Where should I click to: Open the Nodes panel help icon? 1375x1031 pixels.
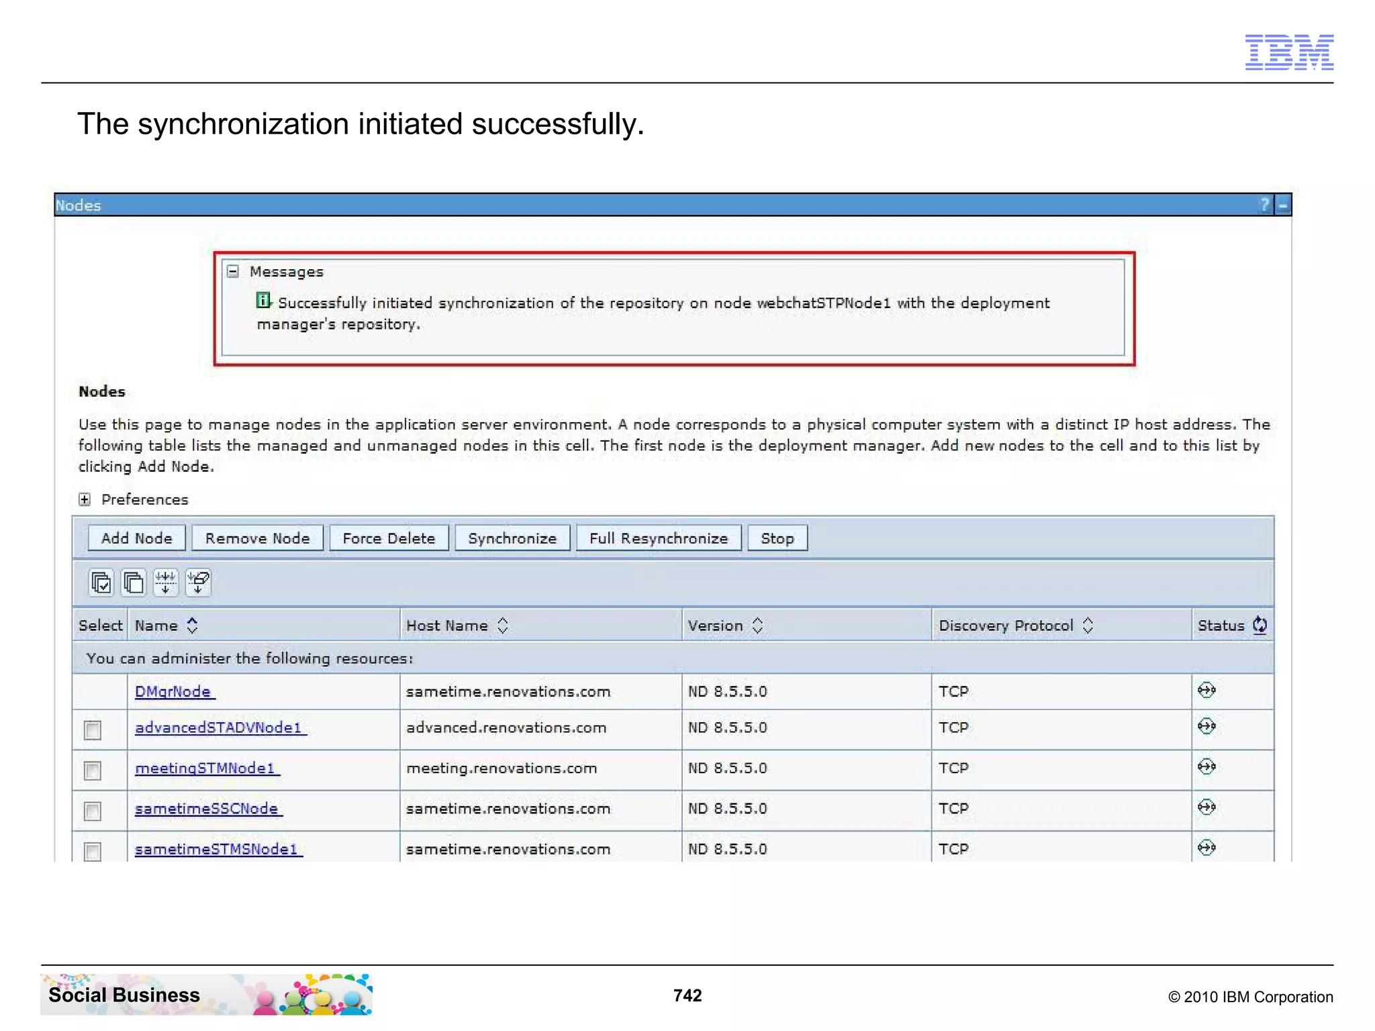[1265, 205]
